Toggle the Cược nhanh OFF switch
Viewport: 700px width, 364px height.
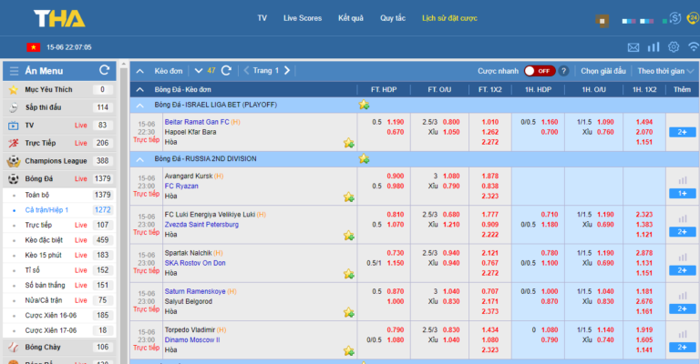point(539,70)
